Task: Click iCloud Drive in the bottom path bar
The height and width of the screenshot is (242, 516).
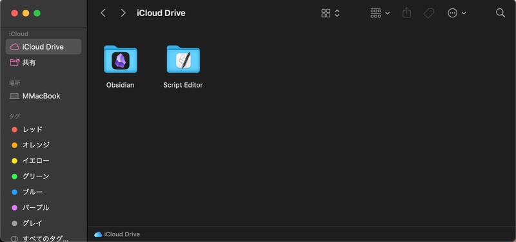Action: (117, 234)
